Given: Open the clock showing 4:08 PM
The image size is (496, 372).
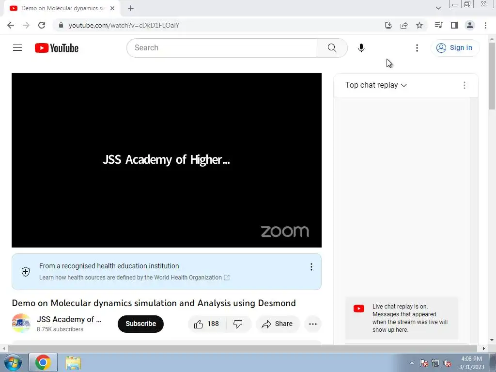Looking at the screenshot, I should (471, 363).
